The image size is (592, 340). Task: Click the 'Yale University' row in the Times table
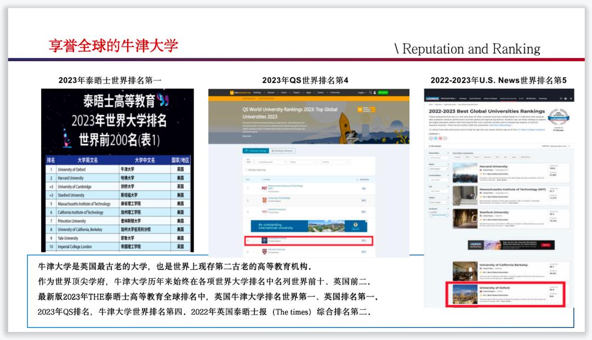point(118,238)
